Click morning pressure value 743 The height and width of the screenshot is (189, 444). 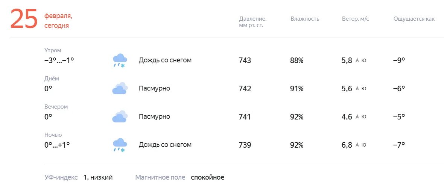tap(245, 60)
